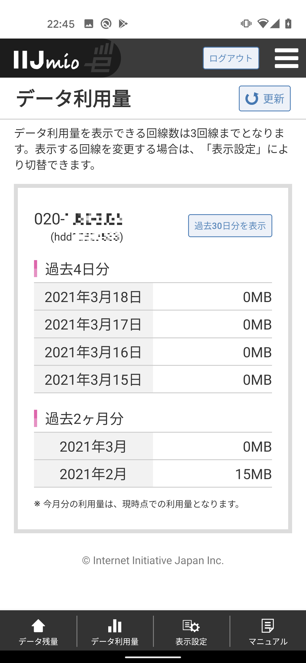306x663 pixels.
Task: Click the refresh arrow in 更新 button
Action: [252, 99]
